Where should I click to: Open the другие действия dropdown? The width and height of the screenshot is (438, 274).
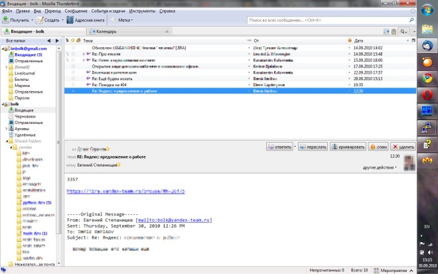(x=380, y=168)
